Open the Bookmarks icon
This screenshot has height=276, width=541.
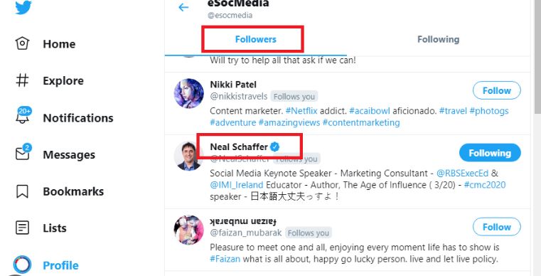coord(23,191)
